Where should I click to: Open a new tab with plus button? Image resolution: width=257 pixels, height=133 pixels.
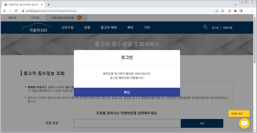[48, 5]
